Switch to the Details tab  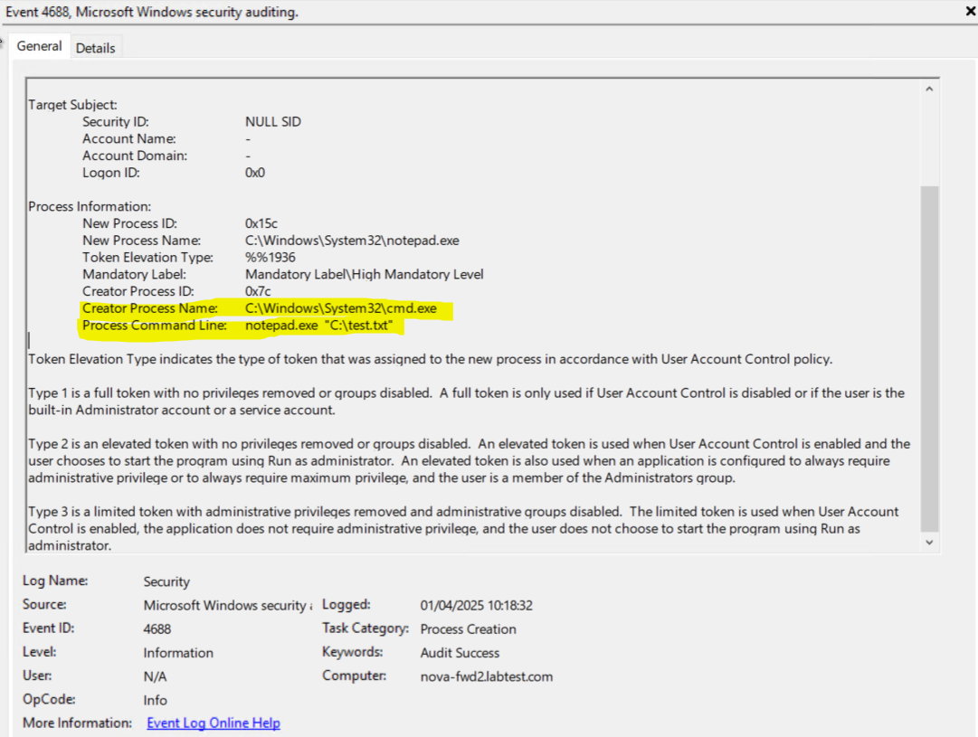(95, 48)
